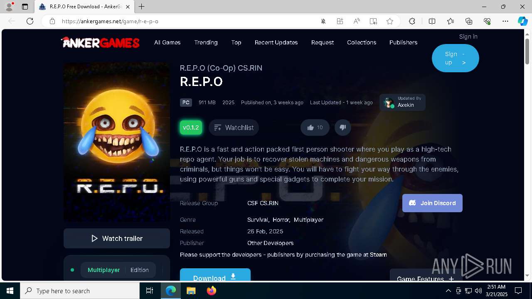Image resolution: width=532 pixels, height=299 pixels.
Task: Click the thumbs down dislike icon
Action: click(x=343, y=127)
